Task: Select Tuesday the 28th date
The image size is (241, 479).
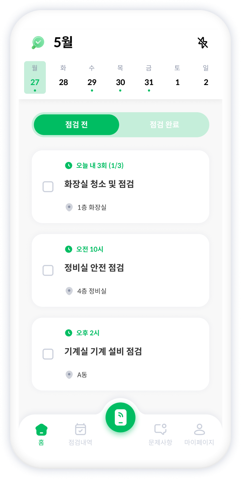Action: point(63,77)
